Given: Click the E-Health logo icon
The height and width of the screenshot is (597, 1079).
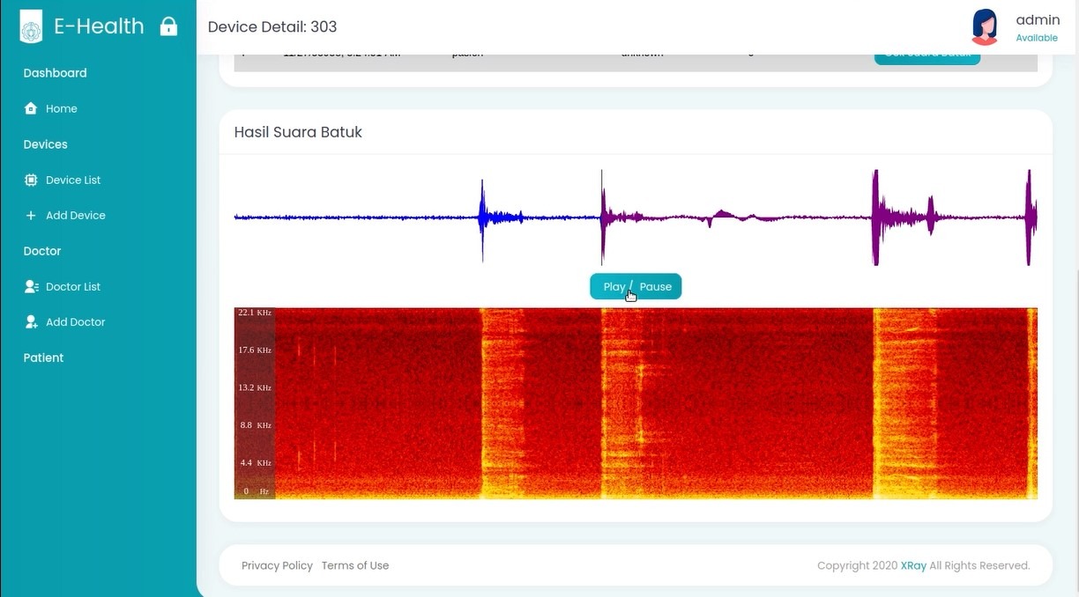Looking at the screenshot, I should [x=30, y=26].
